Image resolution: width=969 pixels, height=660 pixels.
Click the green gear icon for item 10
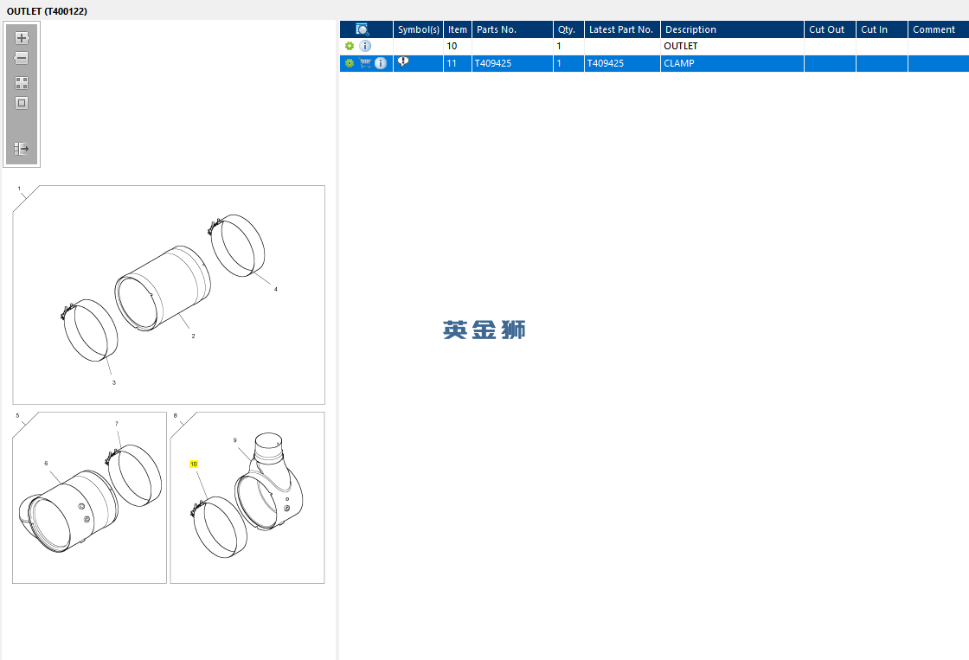[350, 46]
